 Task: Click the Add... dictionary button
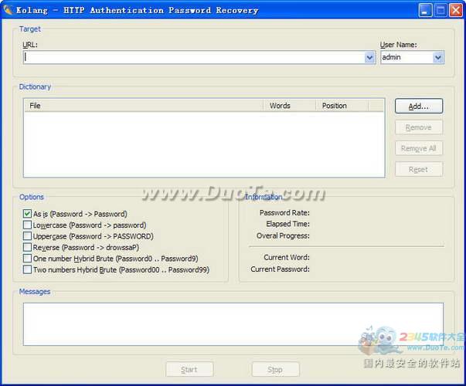[419, 106]
